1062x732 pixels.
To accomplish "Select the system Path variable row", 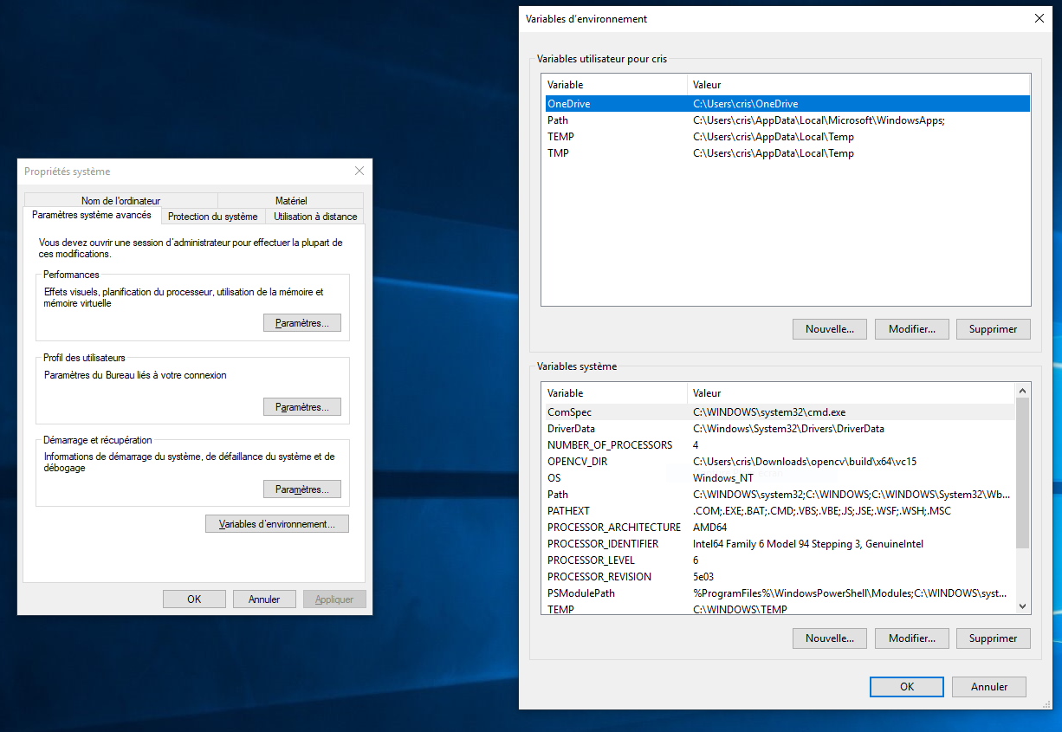I will (780, 495).
